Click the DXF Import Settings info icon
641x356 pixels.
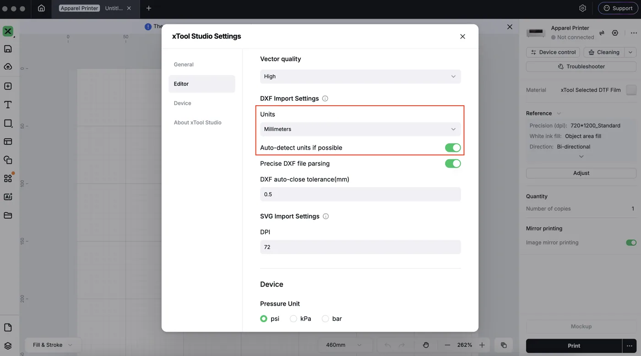click(x=325, y=98)
